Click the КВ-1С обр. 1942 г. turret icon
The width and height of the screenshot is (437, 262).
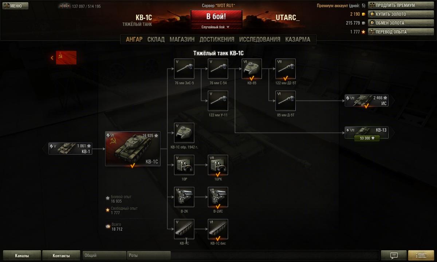tap(184, 133)
